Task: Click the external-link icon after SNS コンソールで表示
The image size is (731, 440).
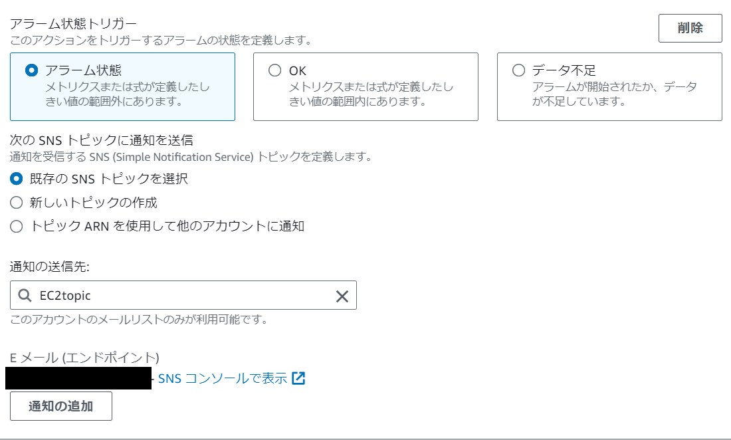Action: click(298, 378)
